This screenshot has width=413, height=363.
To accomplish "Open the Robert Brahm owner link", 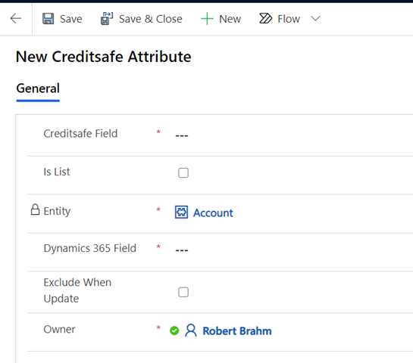I will [x=237, y=331].
